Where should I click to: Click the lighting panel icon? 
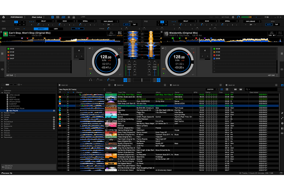[74, 17]
